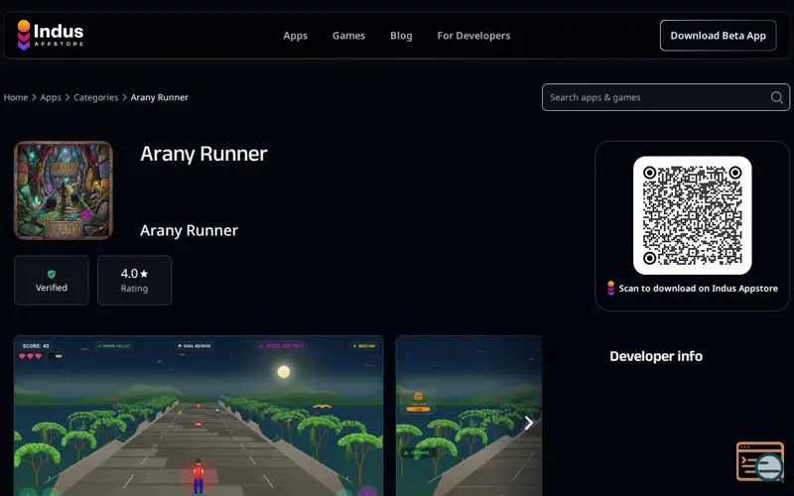Screen dimensions: 794x496
Task: Click the next screenshot arrow
Action: point(529,423)
